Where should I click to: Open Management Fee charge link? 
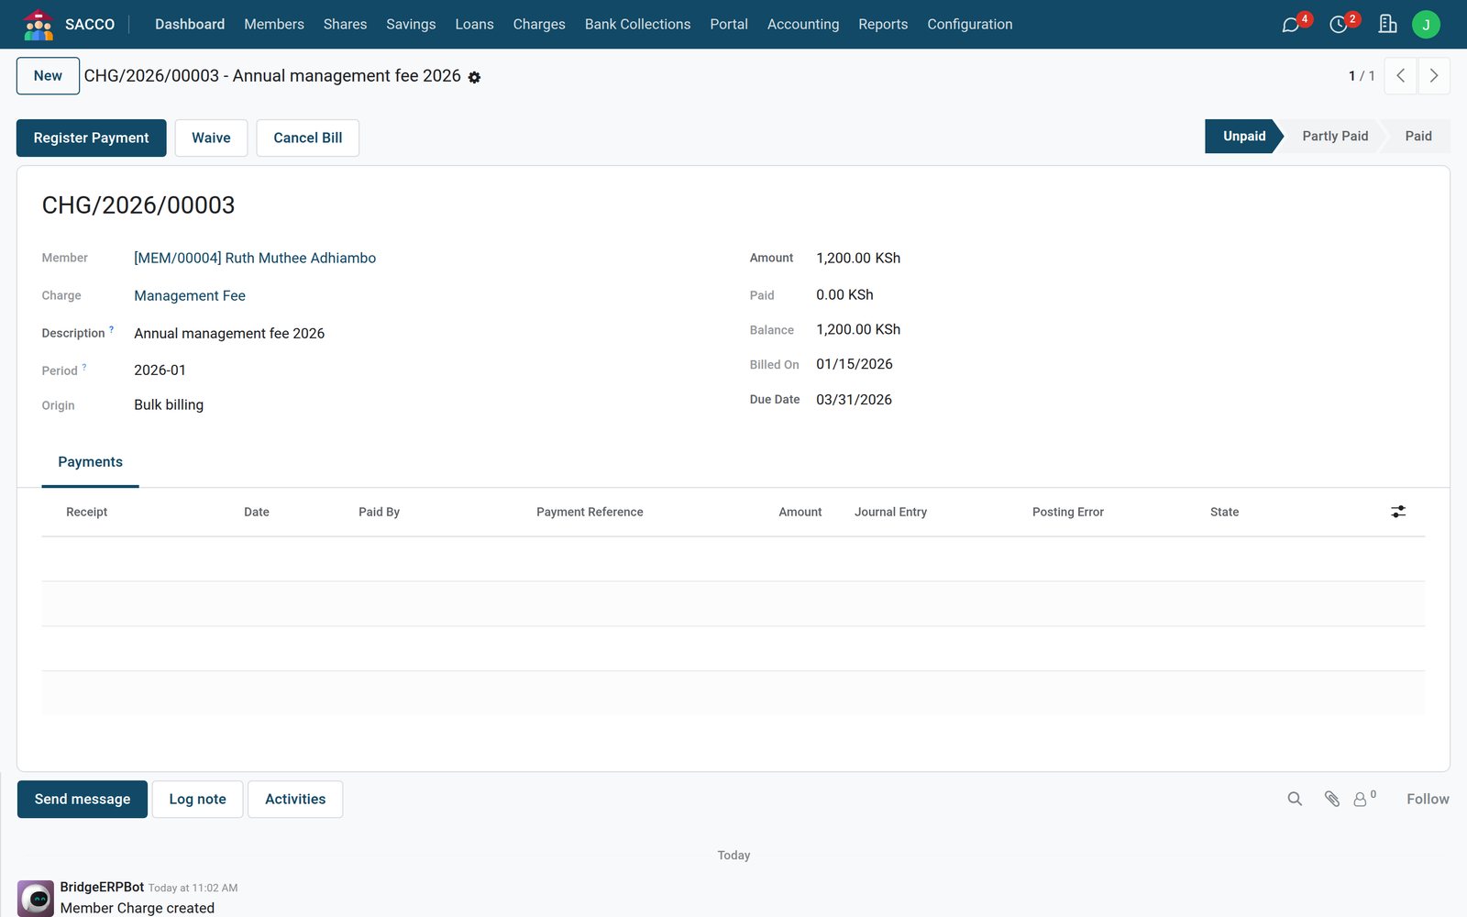[x=190, y=295]
